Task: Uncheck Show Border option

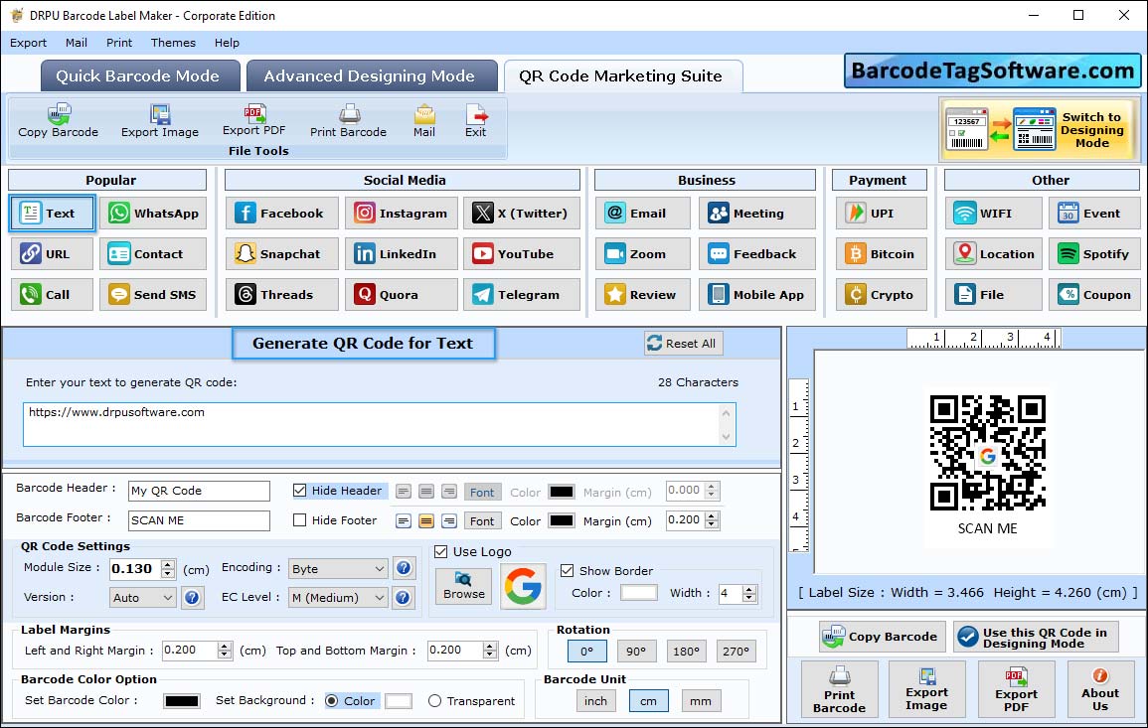Action: (567, 570)
